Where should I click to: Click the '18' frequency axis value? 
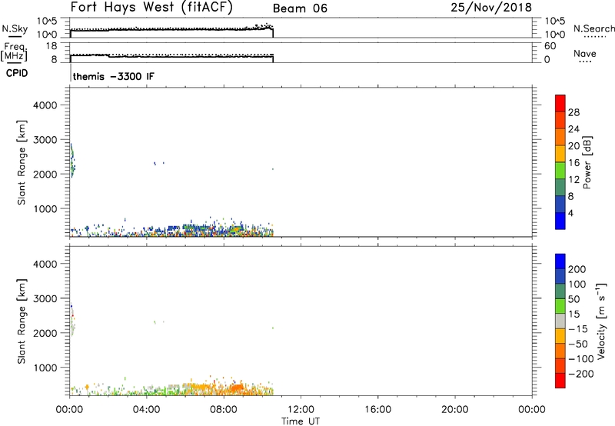(52, 46)
